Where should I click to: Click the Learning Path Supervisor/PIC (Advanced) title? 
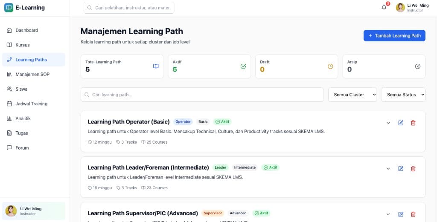pyautogui.click(x=143, y=213)
